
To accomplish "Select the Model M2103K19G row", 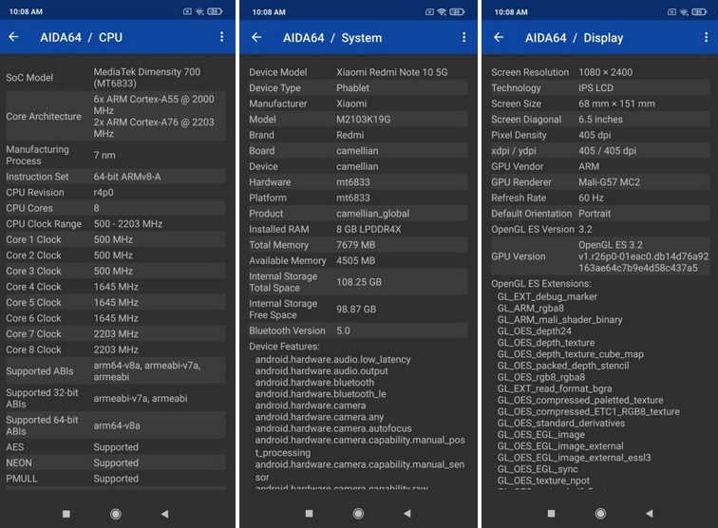I will pos(358,120).
